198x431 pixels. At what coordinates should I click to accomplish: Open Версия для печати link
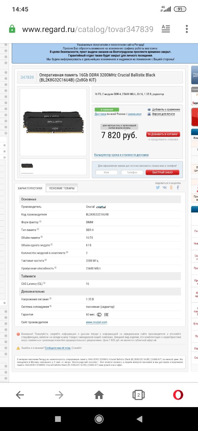point(163,114)
